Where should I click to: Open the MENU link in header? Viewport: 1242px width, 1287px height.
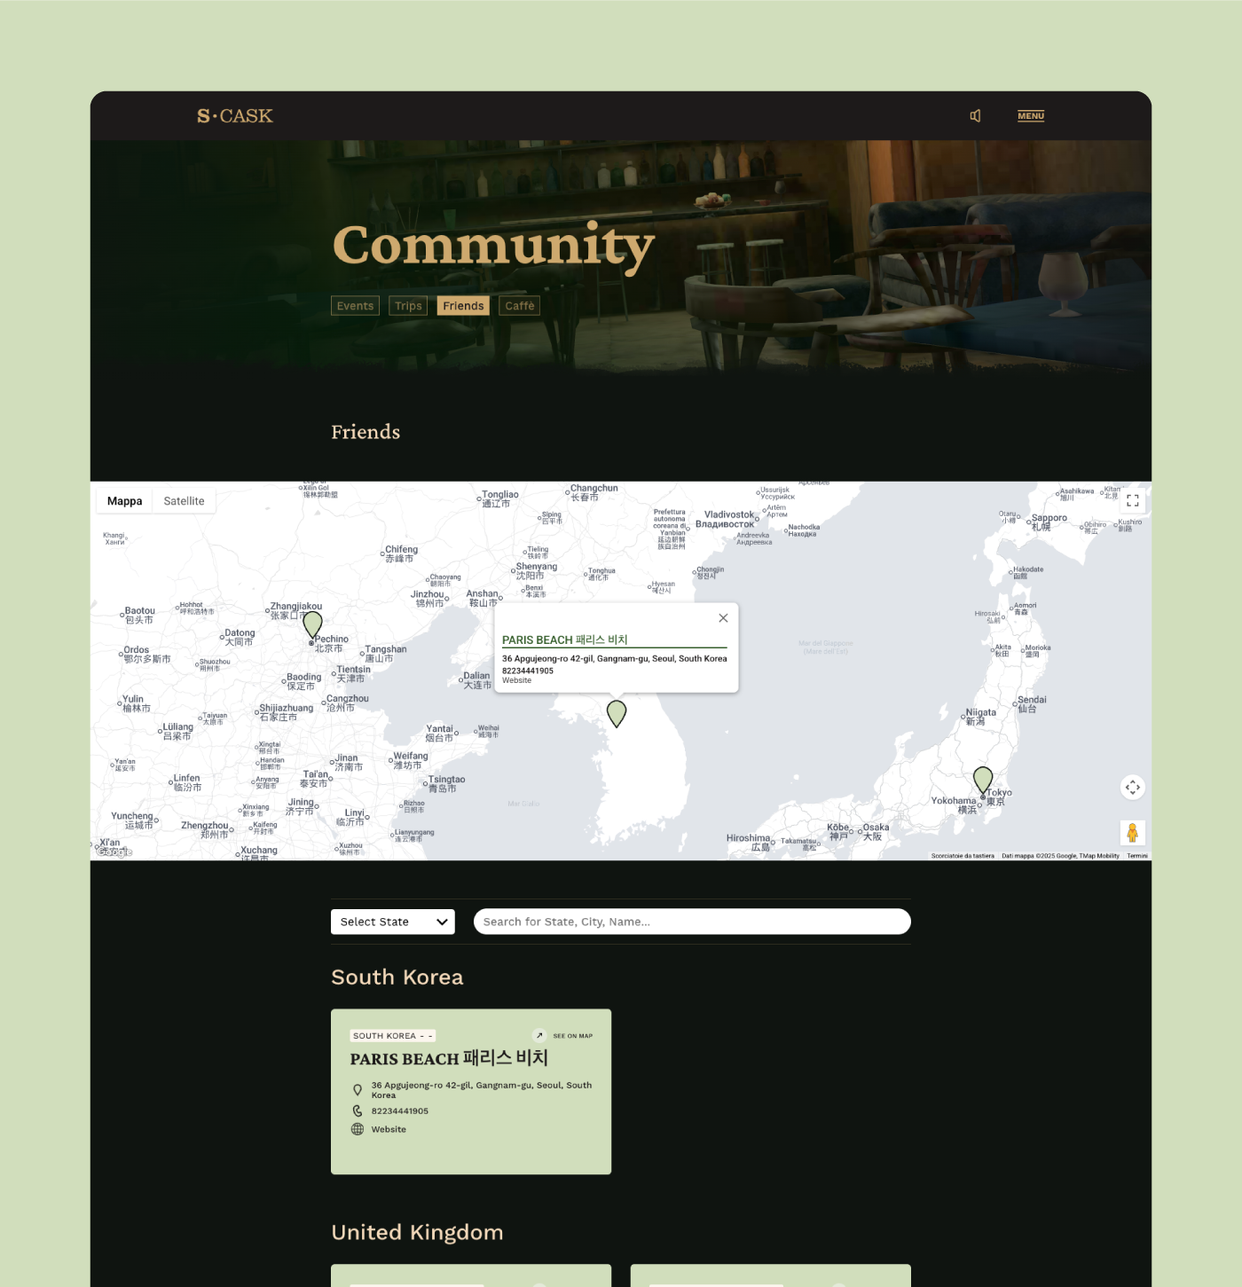[x=1031, y=116]
